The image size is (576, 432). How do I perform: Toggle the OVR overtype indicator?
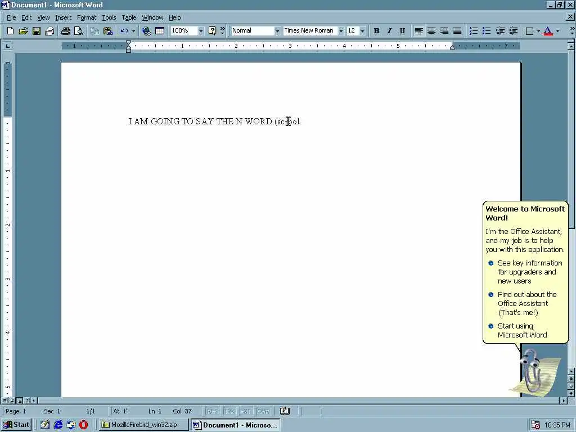(263, 411)
